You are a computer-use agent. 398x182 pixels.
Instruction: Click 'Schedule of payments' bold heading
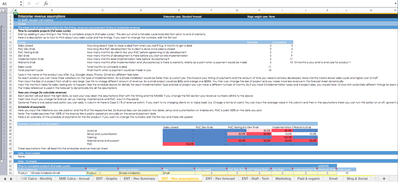tap(31, 107)
